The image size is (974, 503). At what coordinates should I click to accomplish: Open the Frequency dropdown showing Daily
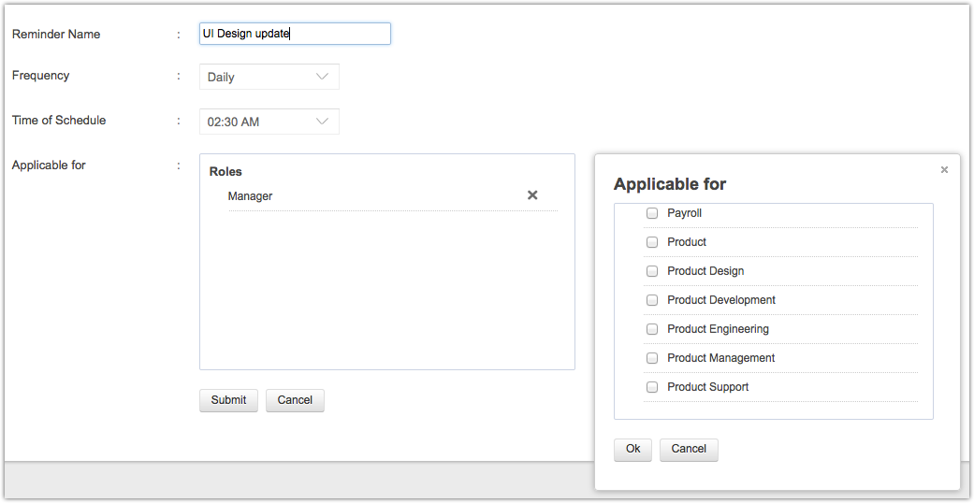pyautogui.click(x=269, y=77)
